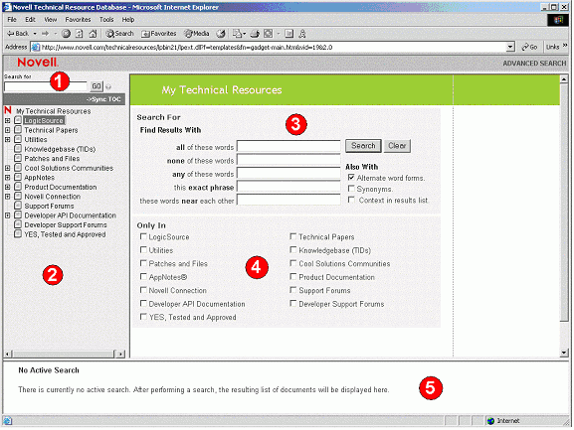Click the Forward arrow toolbar button
The height and width of the screenshot is (430, 574).
point(45,33)
